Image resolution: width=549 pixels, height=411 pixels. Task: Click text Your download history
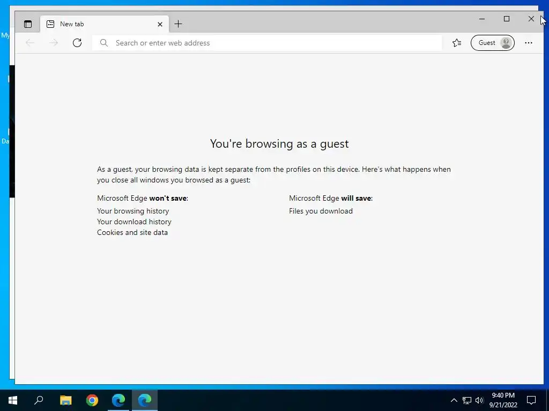click(x=134, y=222)
